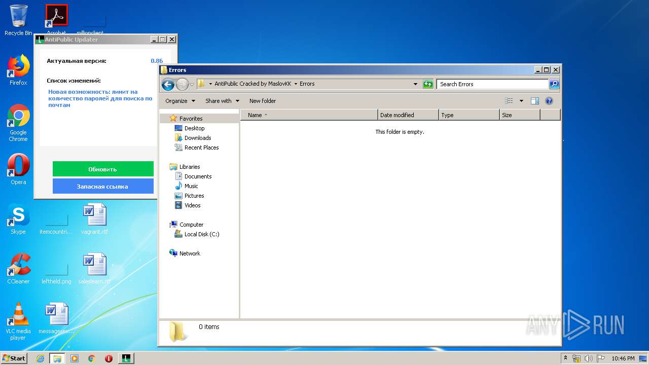Click the Chrome taskbar icon
649x365 pixels.
[x=92, y=358]
